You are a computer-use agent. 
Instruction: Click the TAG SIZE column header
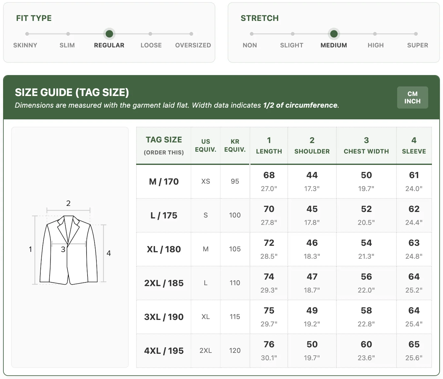(x=164, y=146)
